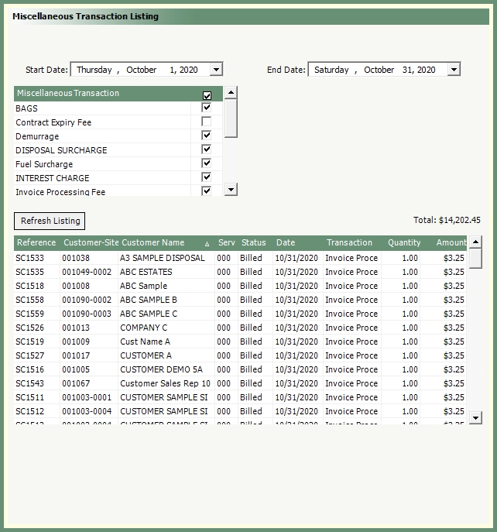Screen dimensions: 497x532
Task: Uncheck the Demurrage checkbox
Action: (x=207, y=136)
